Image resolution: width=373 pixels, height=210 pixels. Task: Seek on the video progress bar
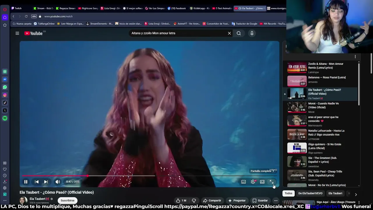pos(149,176)
